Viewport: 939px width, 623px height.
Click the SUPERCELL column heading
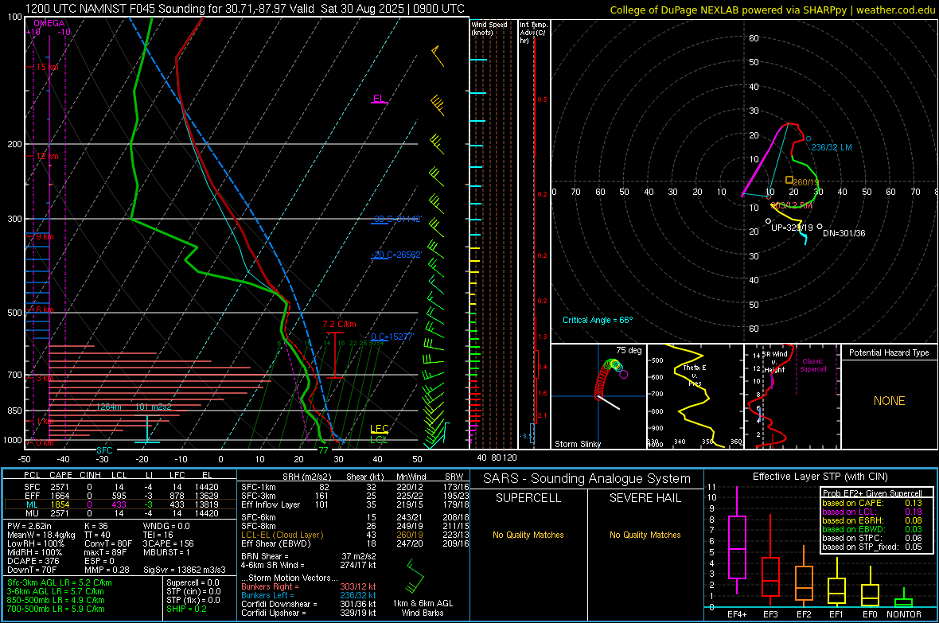tap(528, 498)
